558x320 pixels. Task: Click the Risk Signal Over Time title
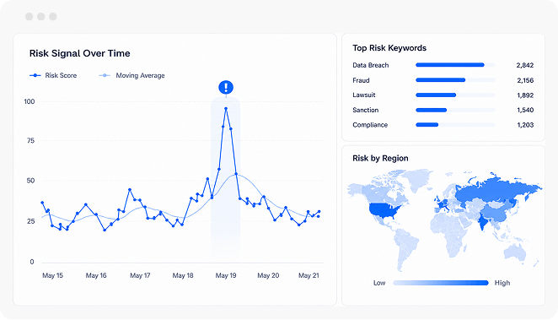tap(80, 53)
